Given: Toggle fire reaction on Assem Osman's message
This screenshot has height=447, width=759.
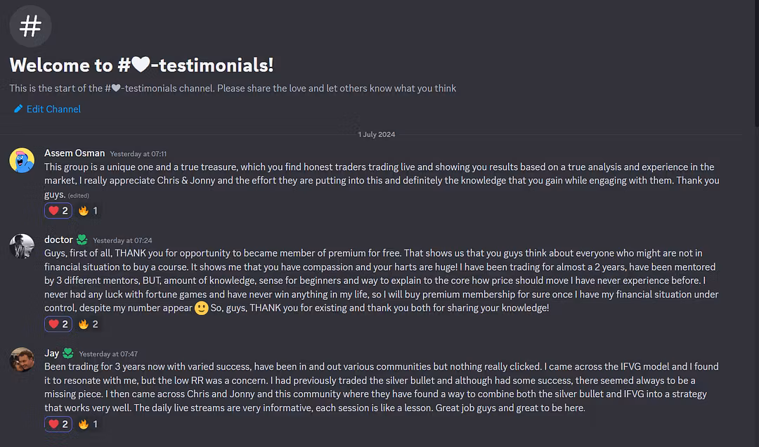Looking at the screenshot, I should pyautogui.click(x=88, y=210).
